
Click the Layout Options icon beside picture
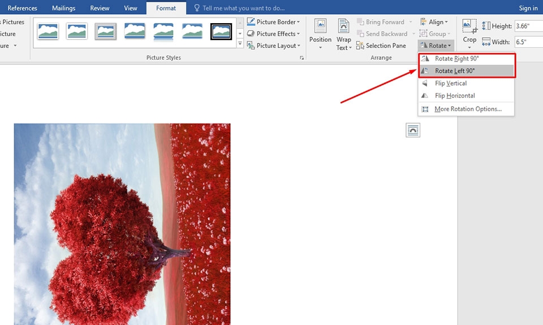413,130
